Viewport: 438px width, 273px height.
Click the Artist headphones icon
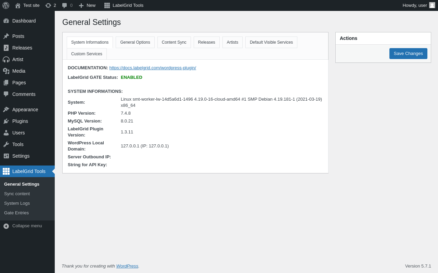[6, 59]
